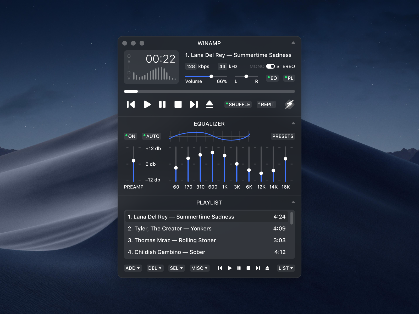Open the DEL dropdown menu

(155, 268)
